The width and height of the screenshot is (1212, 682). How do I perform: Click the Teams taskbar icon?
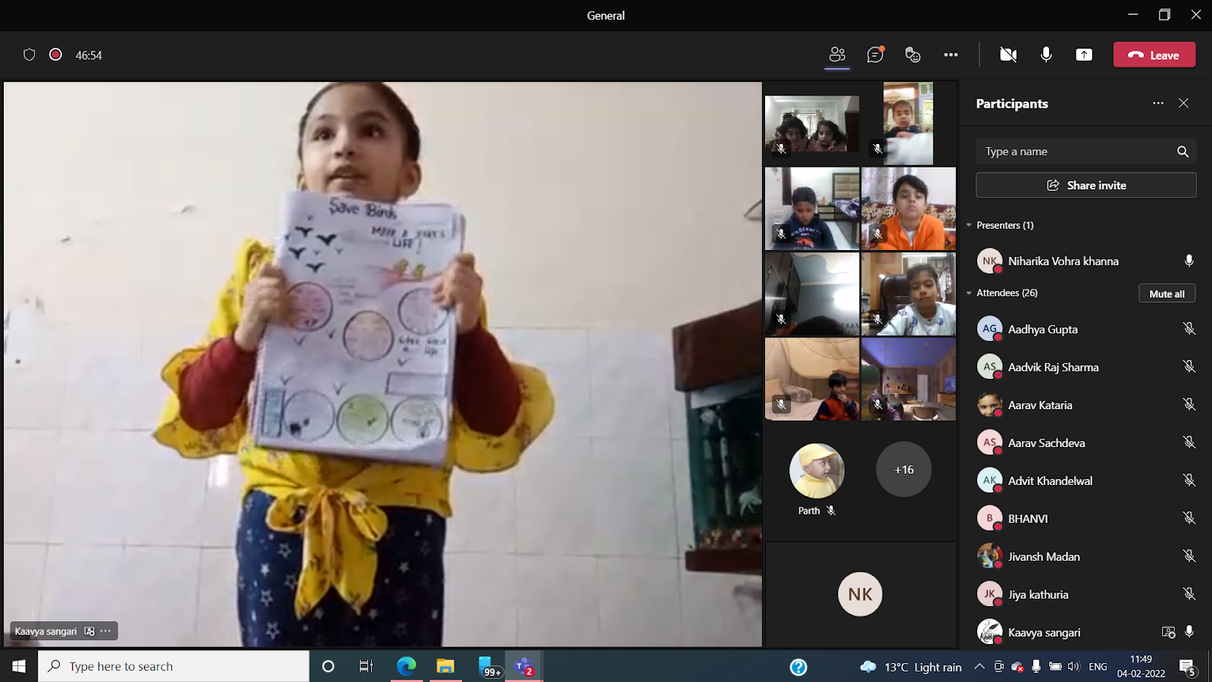pos(523,666)
